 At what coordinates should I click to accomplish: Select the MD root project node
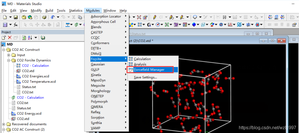10,44
